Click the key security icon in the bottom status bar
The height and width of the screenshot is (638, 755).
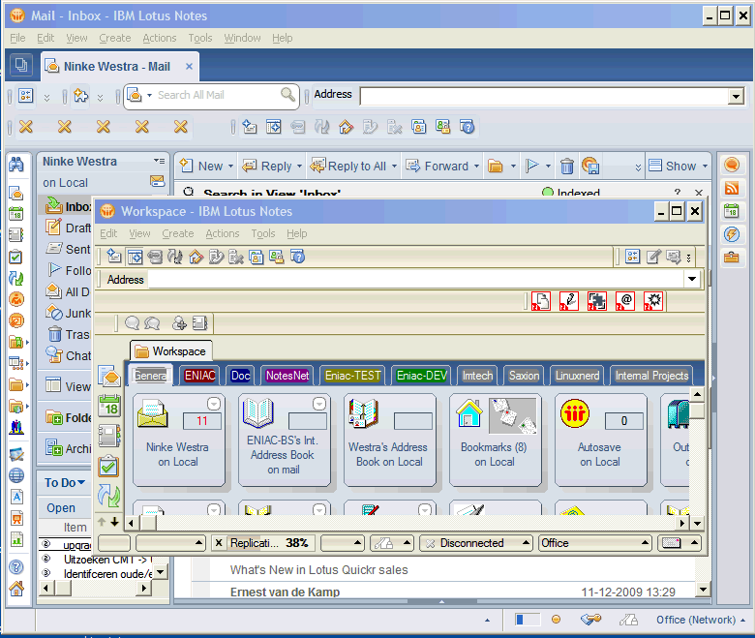(590, 620)
